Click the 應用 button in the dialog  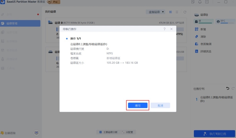point(137,105)
